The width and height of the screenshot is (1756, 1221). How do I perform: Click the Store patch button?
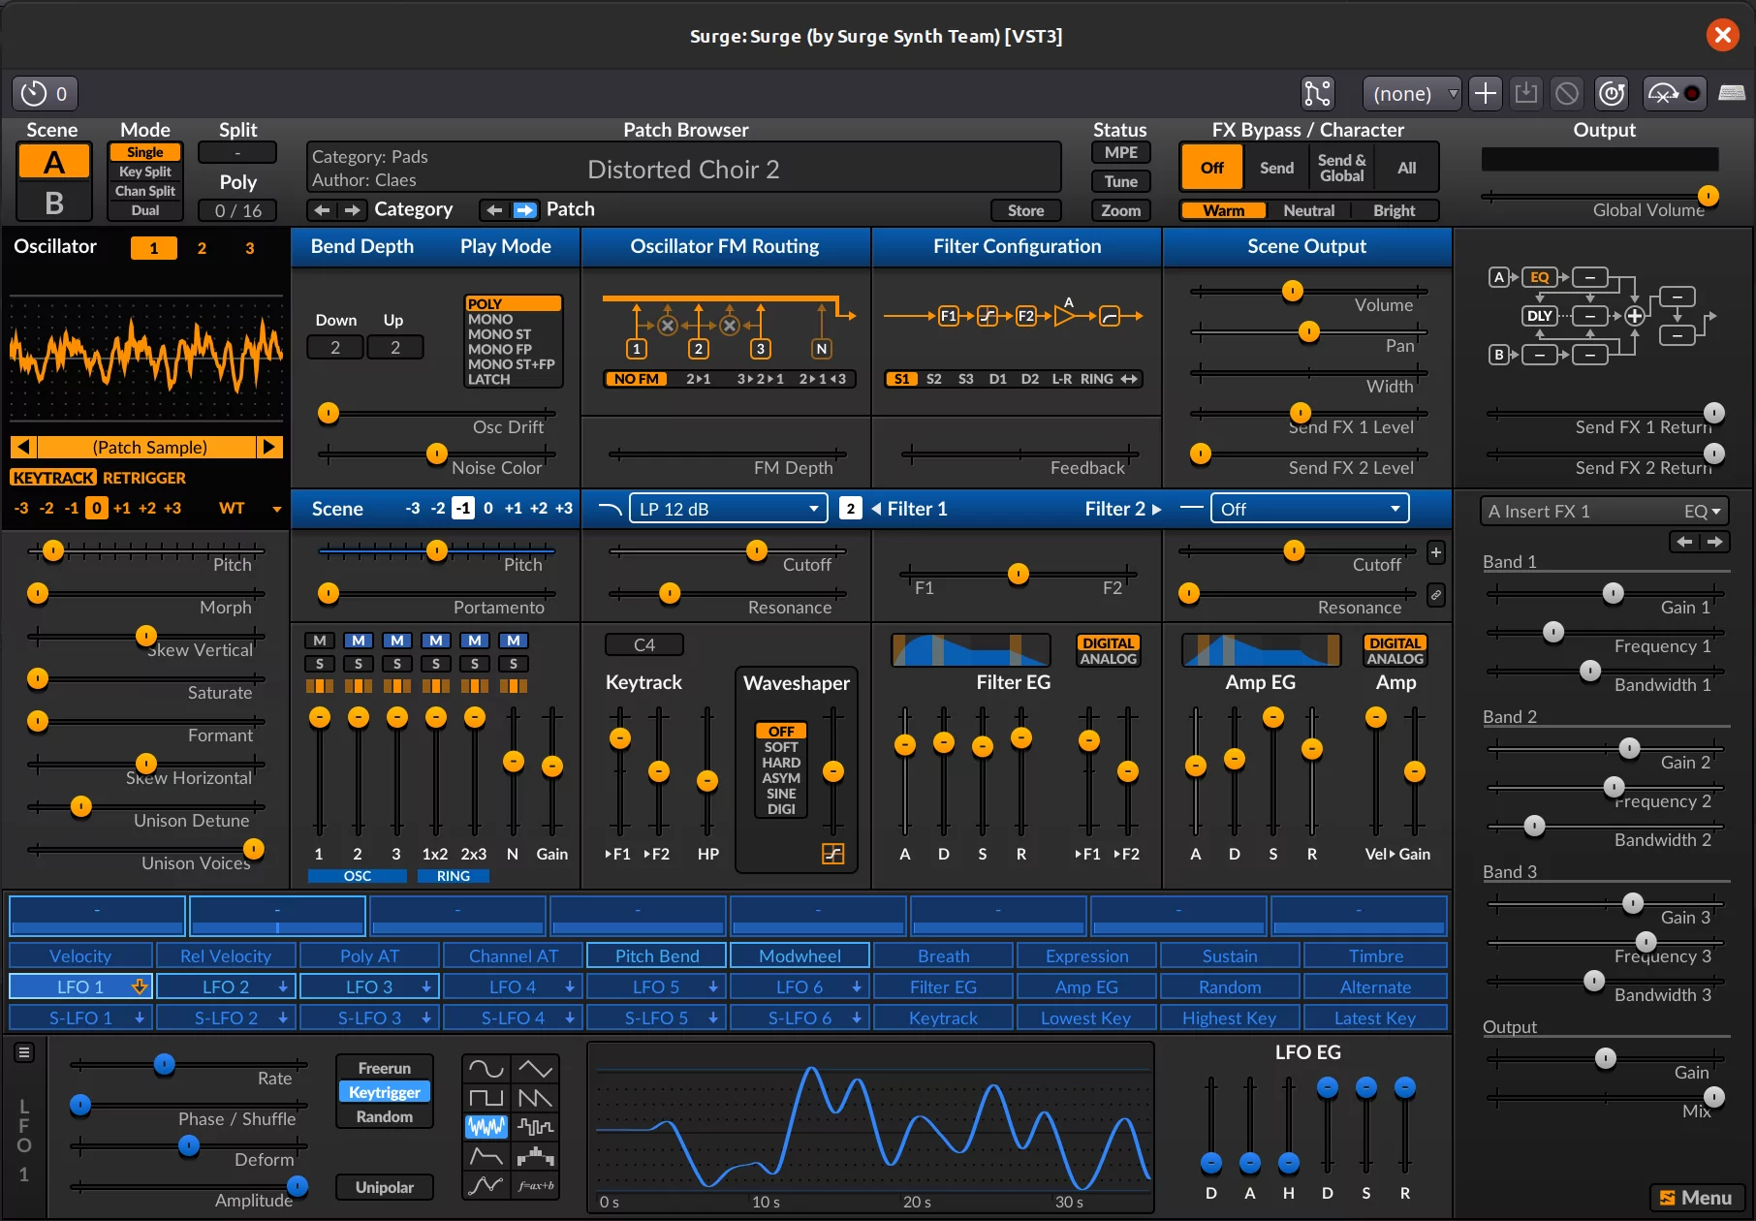[1026, 210]
